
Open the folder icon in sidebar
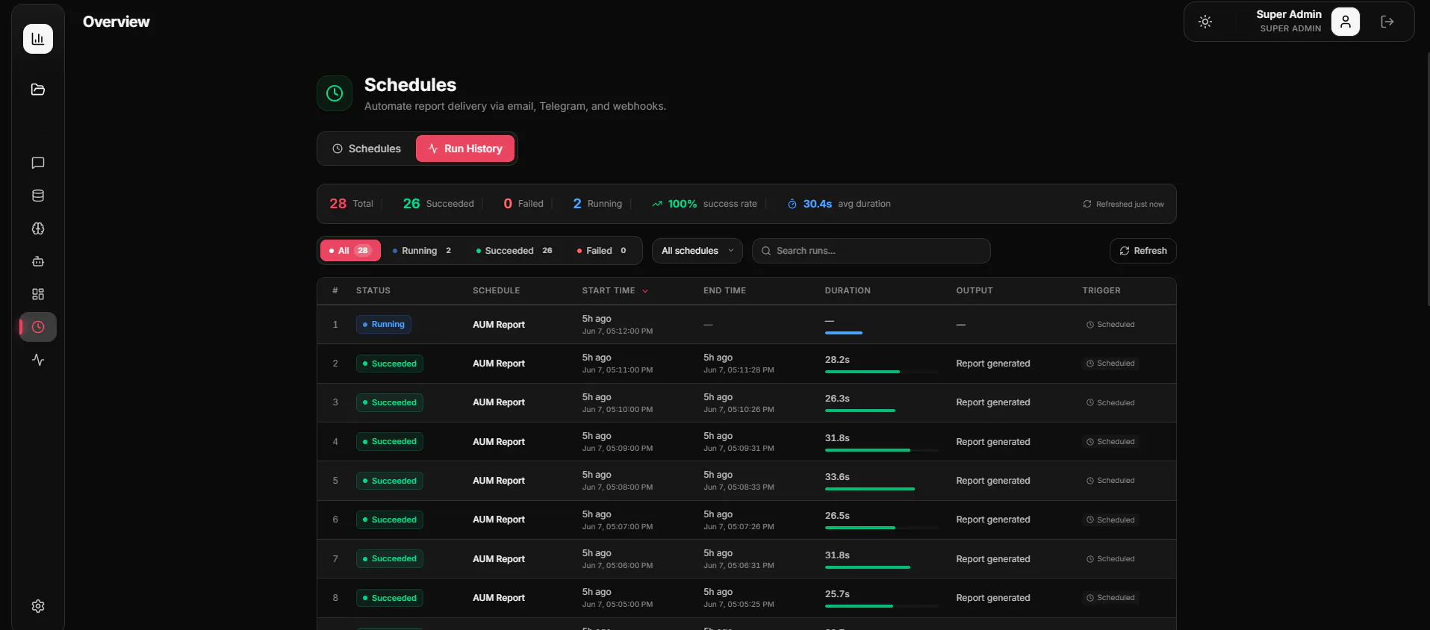pos(38,90)
